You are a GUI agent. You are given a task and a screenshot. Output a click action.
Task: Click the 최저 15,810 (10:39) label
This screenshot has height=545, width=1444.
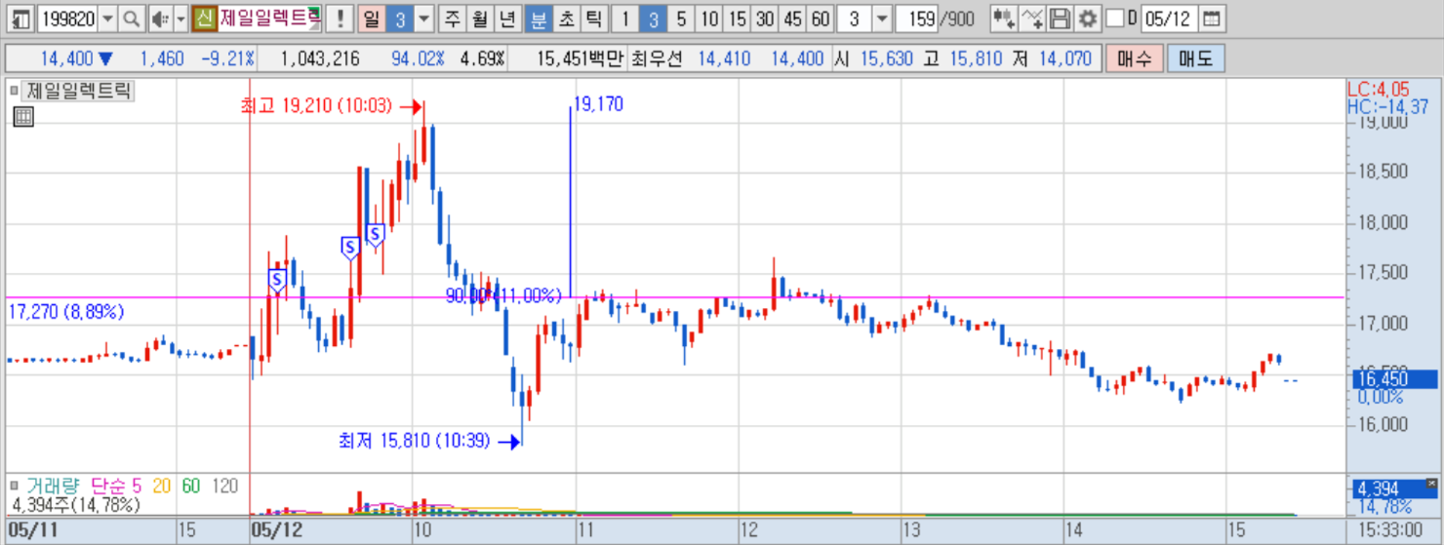click(414, 442)
